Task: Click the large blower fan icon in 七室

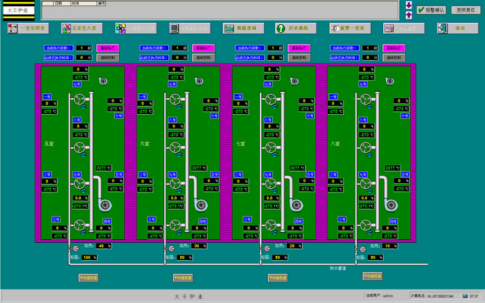Action: pos(297,205)
